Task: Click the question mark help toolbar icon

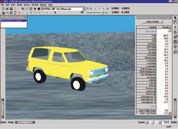Action: click(55, 13)
